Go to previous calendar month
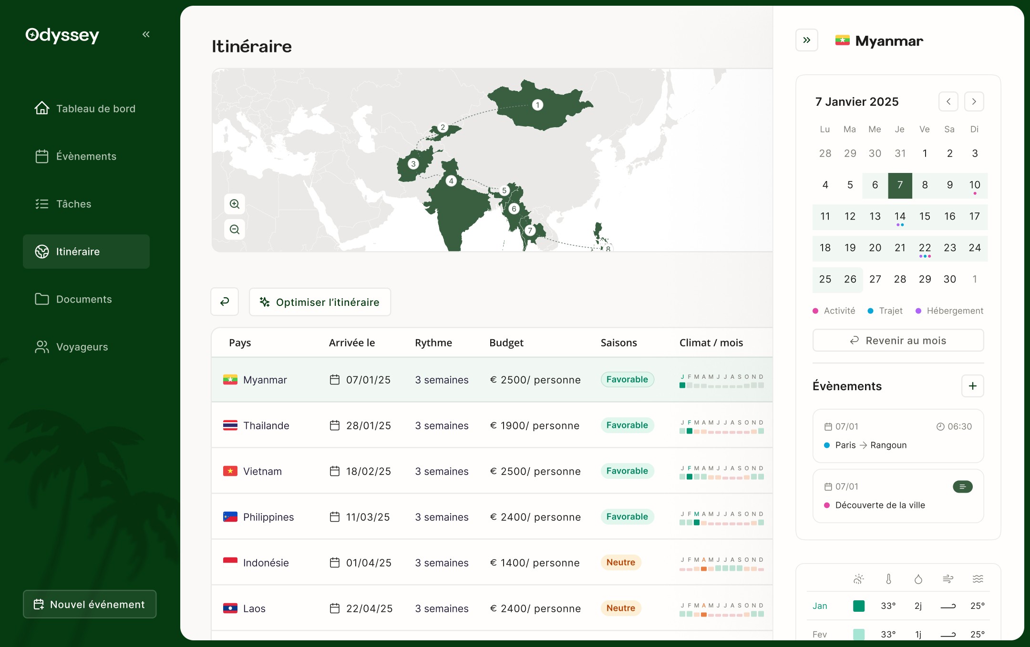The height and width of the screenshot is (647, 1030). coord(948,101)
